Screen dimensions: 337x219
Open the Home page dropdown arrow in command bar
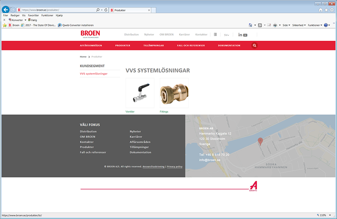point(255,25)
